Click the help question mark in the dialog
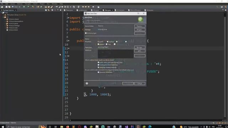The width and height of the screenshot is (228, 128). point(87,83)
